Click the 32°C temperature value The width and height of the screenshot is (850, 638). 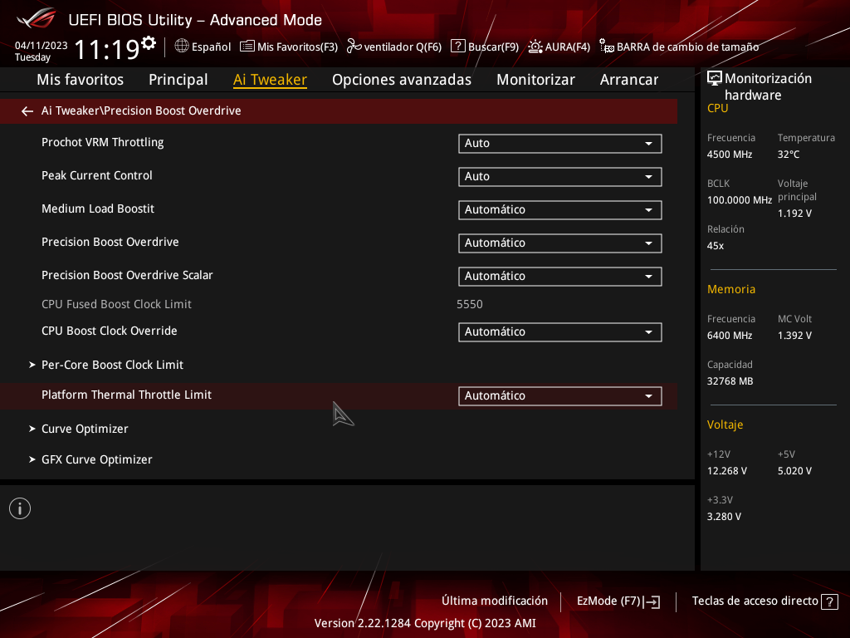tap(789, 155)
